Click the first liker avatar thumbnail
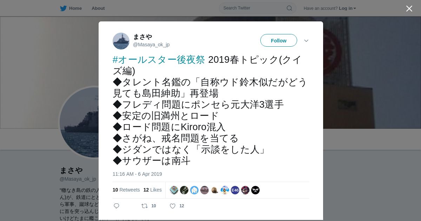Screen dimensions: 421x221 pyautogui.click(x=174, y=190)
